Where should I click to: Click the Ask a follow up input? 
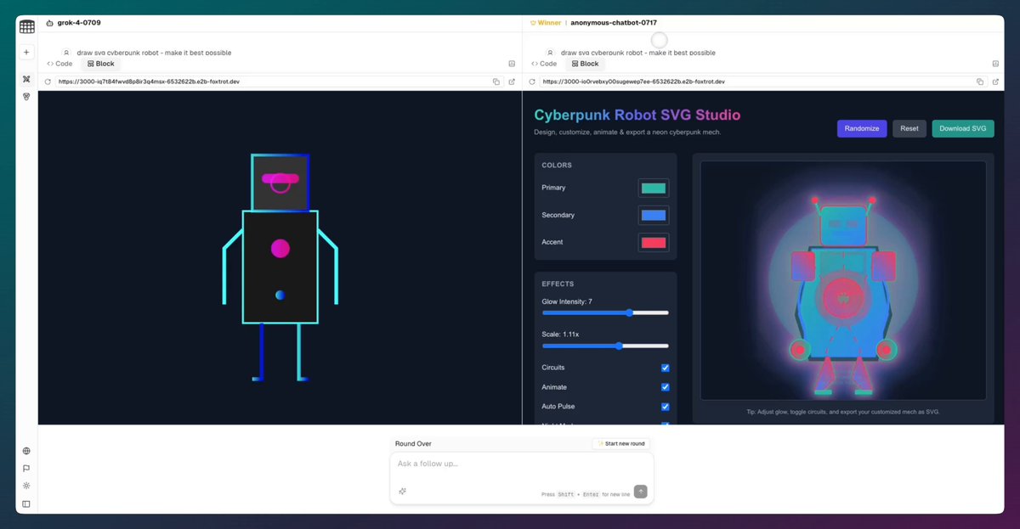point(521,465)
